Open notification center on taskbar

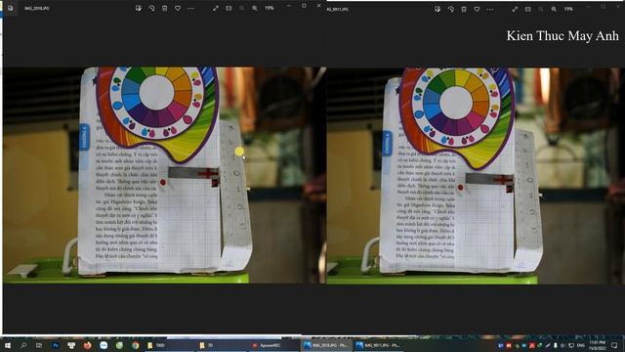[614, 345]
